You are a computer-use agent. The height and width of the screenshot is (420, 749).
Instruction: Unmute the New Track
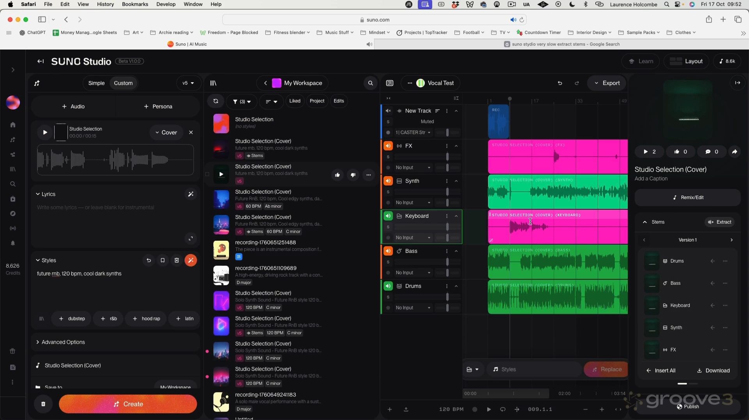pos(388,111)
